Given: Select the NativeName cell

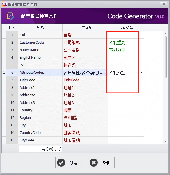Looking at the screenshot, I should click(40, 50).
